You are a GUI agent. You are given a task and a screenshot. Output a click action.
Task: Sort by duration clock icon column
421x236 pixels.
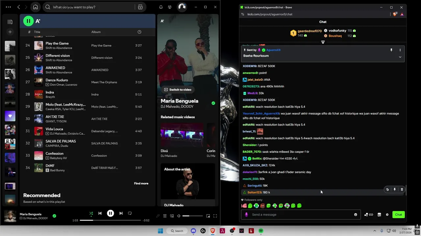139,32
